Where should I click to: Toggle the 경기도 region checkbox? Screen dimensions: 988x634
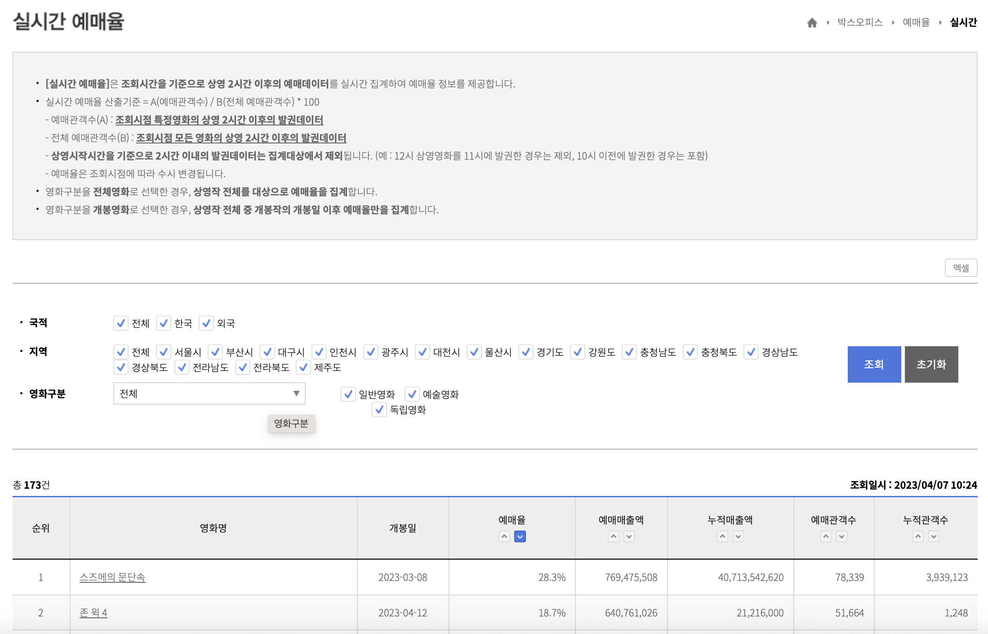pyautogui.click(x=525, y=352)
